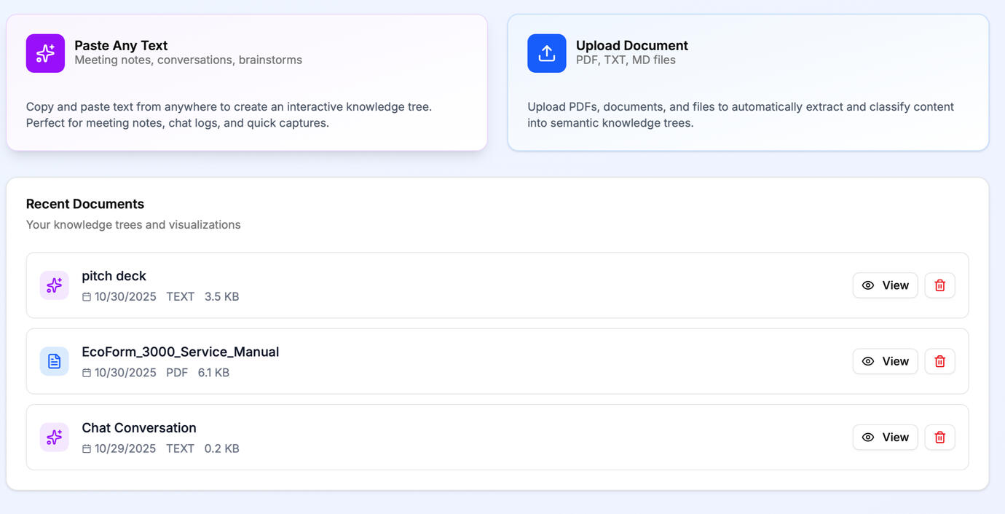Select the EcoForm_3000_Service_Manual title
Viewport: 1005px width, 514px height.
click(180, 352)
